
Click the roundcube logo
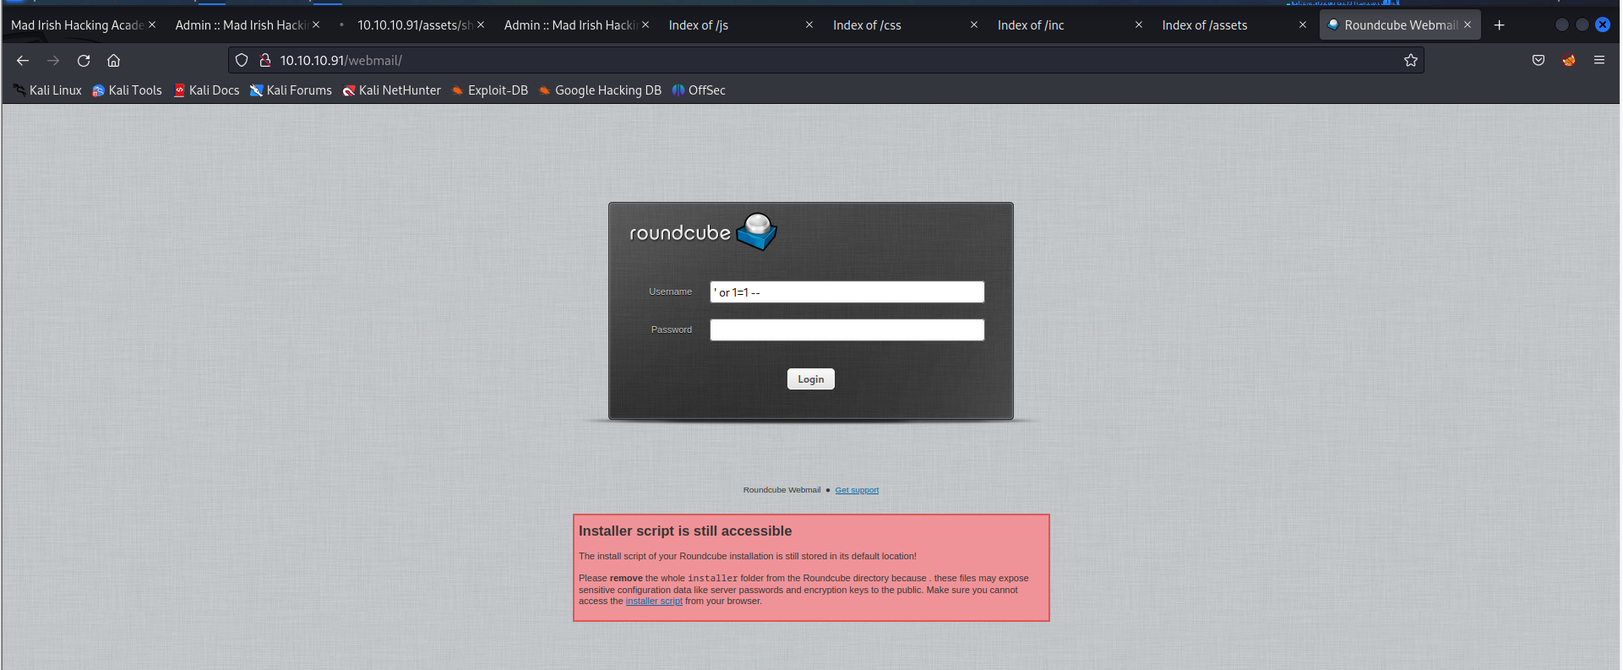coord(703,232)
